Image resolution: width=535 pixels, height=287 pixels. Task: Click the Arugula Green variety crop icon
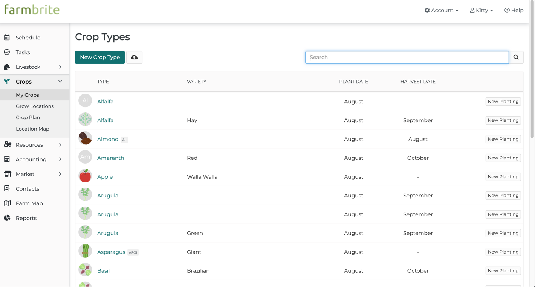click(85, 232)
